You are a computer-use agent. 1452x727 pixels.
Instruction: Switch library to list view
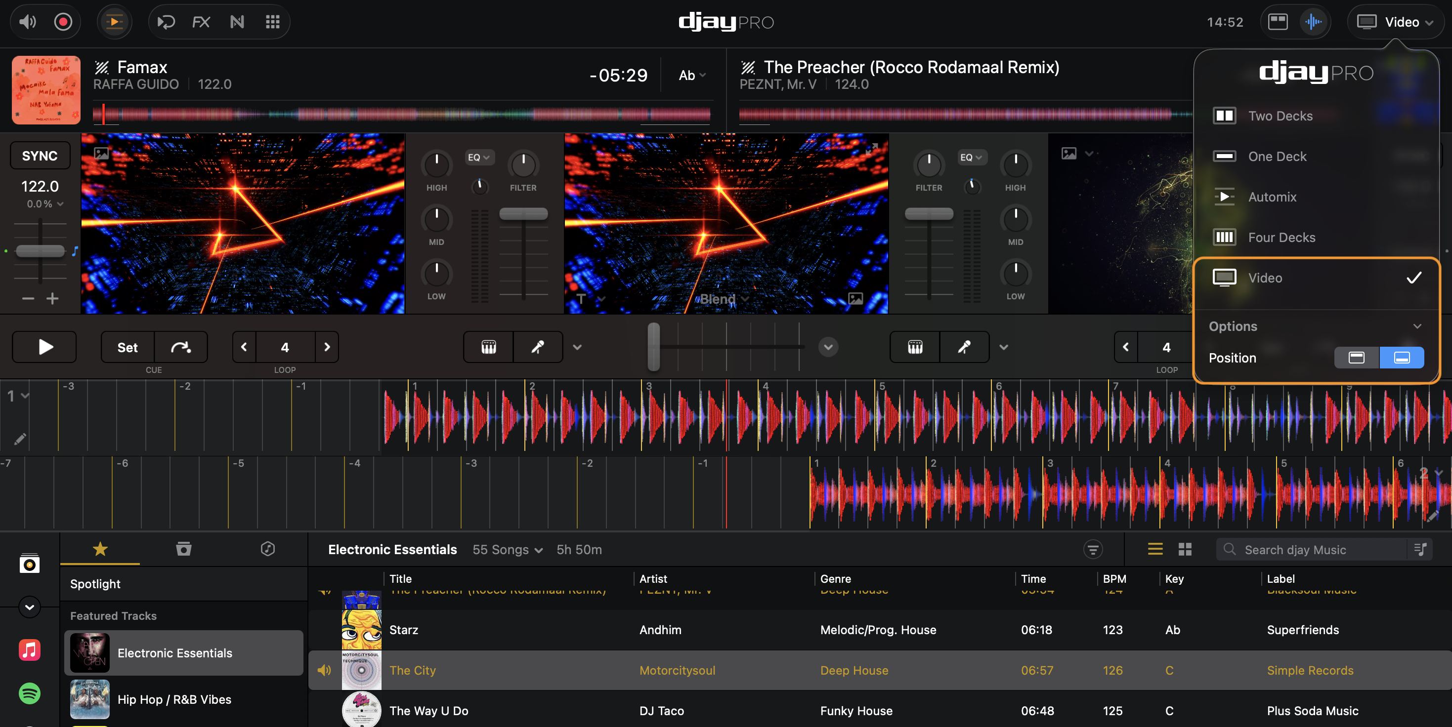(1155, 550)
